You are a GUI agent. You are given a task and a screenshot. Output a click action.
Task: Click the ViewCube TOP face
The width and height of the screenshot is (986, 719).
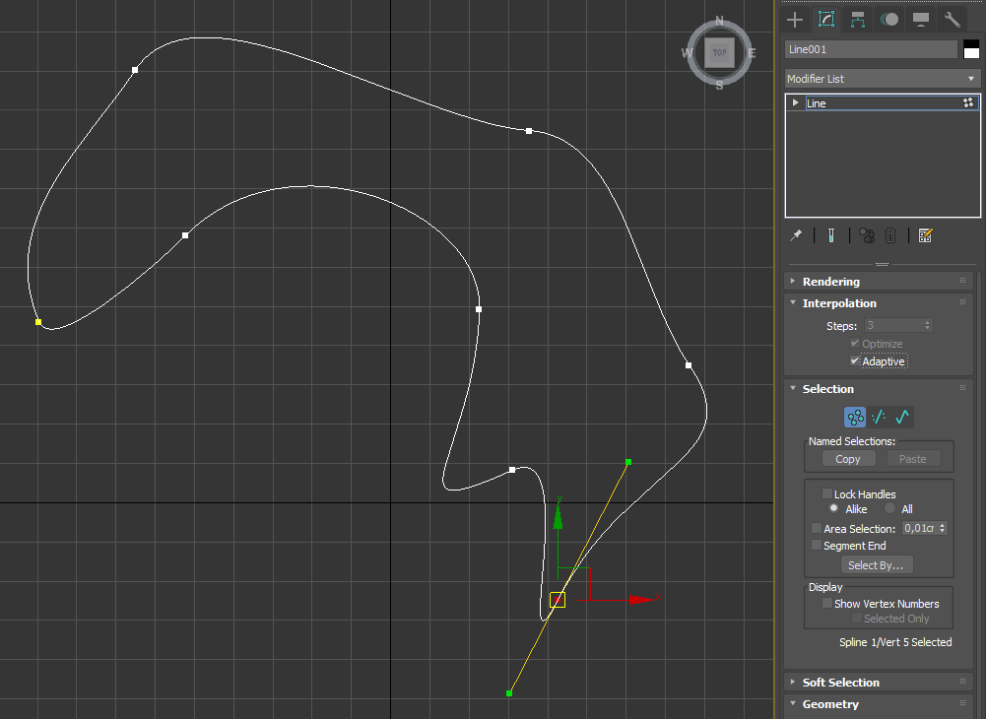(719, 52)
